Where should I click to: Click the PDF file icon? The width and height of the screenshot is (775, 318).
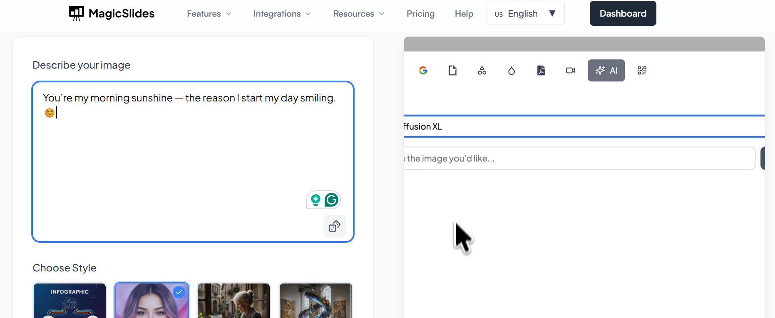[541, 71]
